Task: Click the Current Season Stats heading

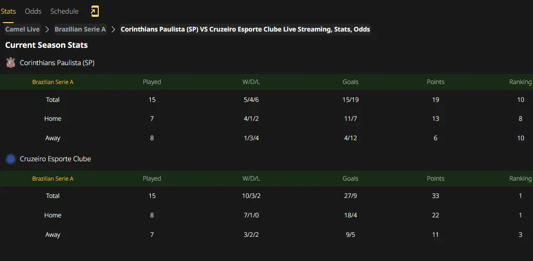Action: [46, 45]
